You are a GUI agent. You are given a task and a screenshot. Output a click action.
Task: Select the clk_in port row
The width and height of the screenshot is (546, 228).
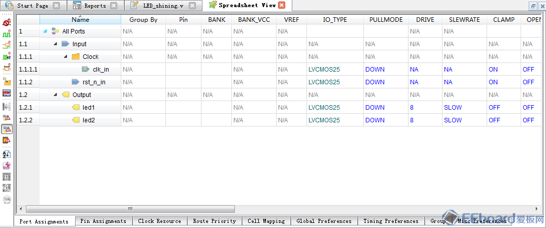click(100, 70)
